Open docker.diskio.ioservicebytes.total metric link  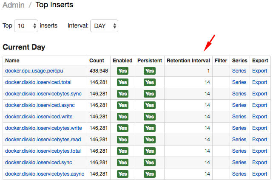(x=43, y=151)
